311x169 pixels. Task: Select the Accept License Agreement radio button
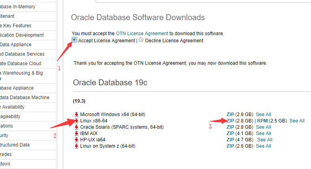pos(75,40)
